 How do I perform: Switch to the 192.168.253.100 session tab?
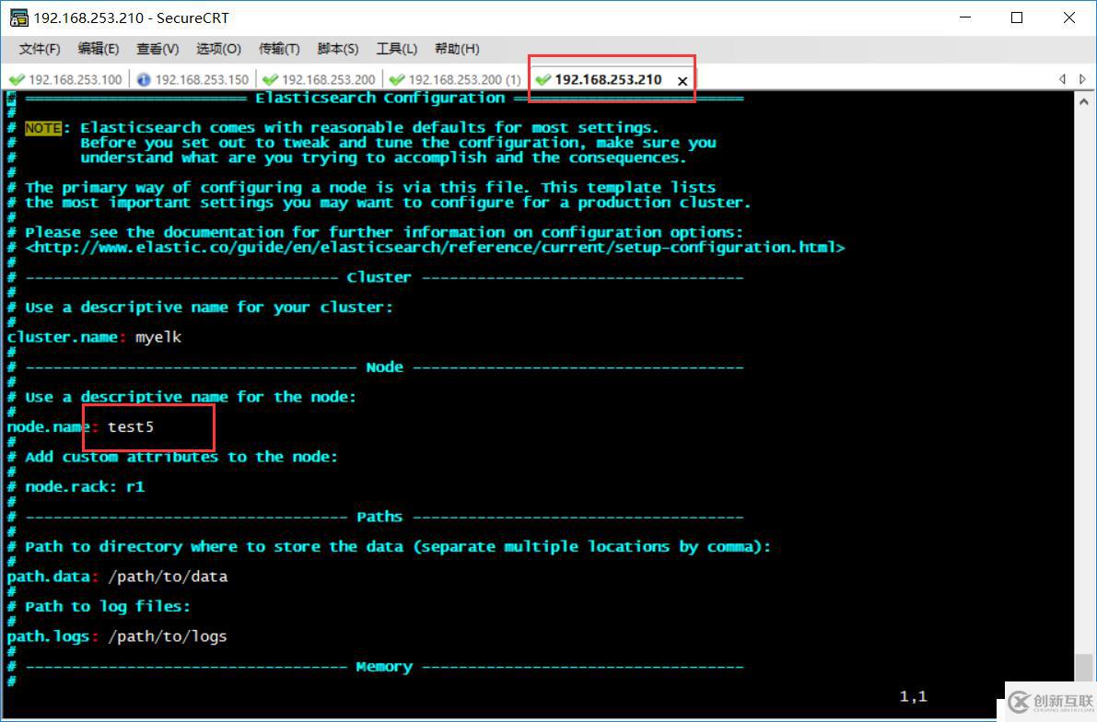pyautogui.click(x=66, y=80)
